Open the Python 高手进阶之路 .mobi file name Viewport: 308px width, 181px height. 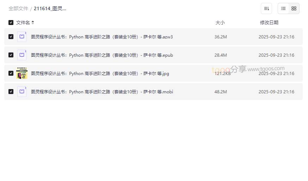102,92
